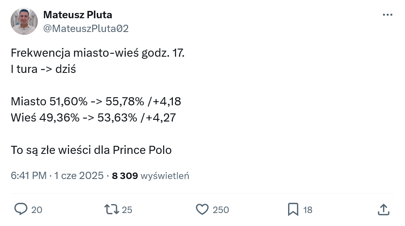
Task: Click the line 'Frekwencja miasto-wieś godz. 17.'
Action: [x=97, y=53]
